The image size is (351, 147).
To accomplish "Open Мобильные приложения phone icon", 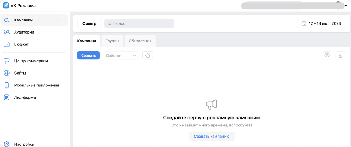I will click(x=7, y=85).
